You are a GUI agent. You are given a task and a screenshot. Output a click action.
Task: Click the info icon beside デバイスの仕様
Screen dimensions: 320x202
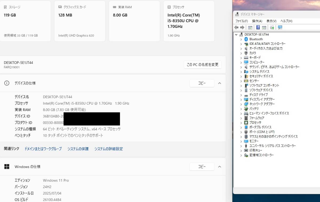tap(7, 83)
